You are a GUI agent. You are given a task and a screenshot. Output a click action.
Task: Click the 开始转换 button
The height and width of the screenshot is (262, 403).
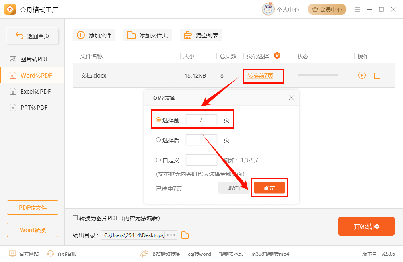pos(366,226)
